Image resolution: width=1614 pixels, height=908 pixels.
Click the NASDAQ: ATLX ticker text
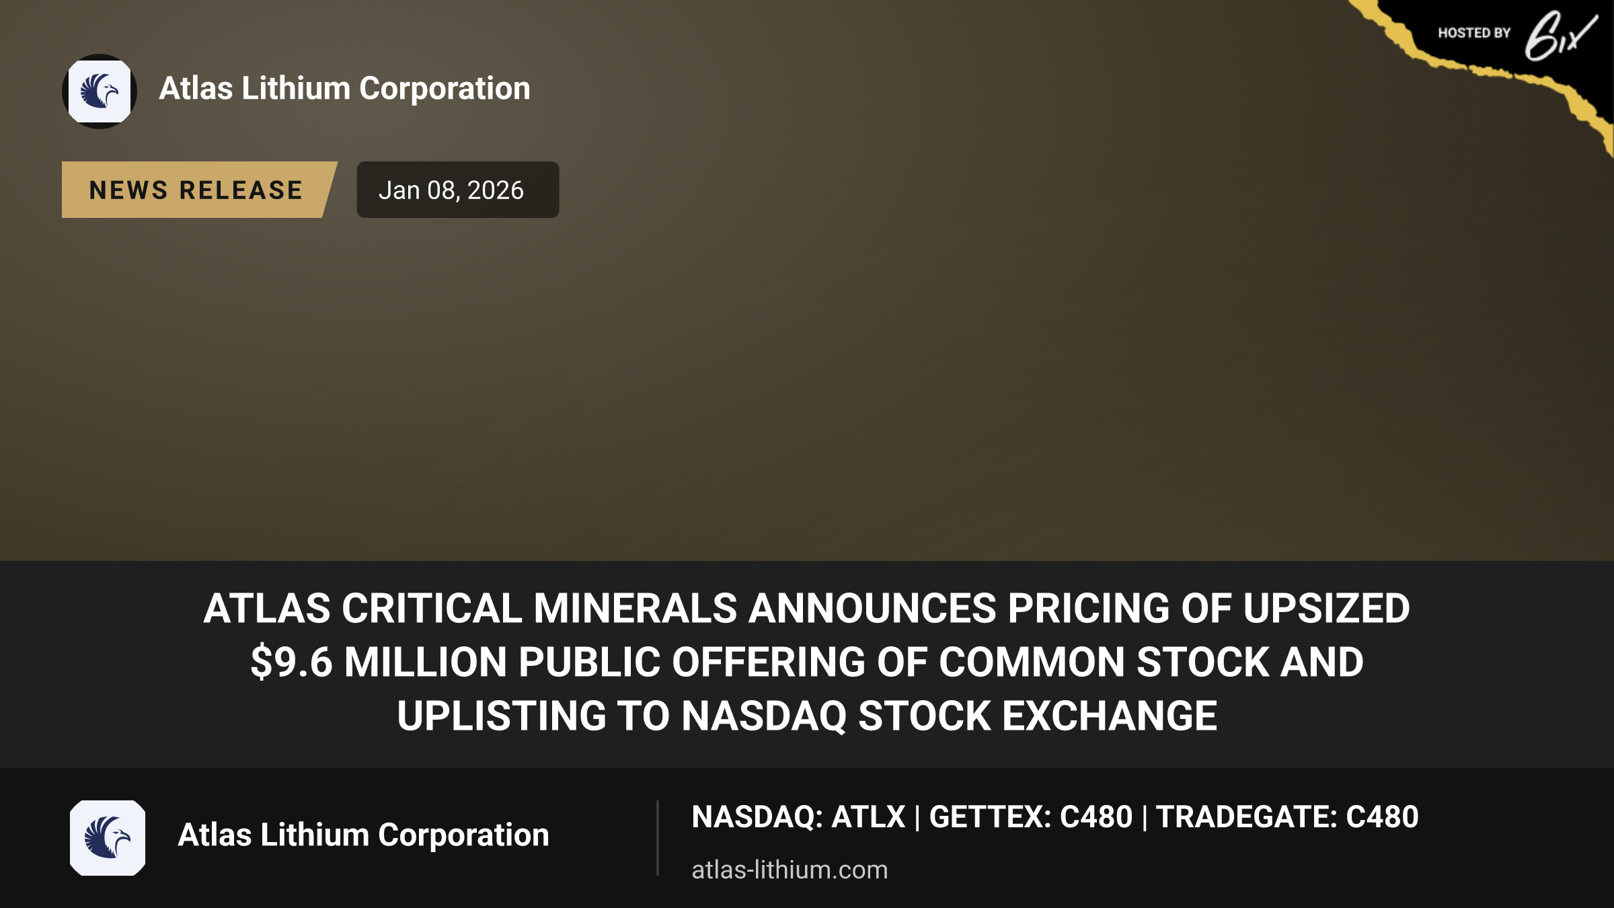[x=798, y=817]
